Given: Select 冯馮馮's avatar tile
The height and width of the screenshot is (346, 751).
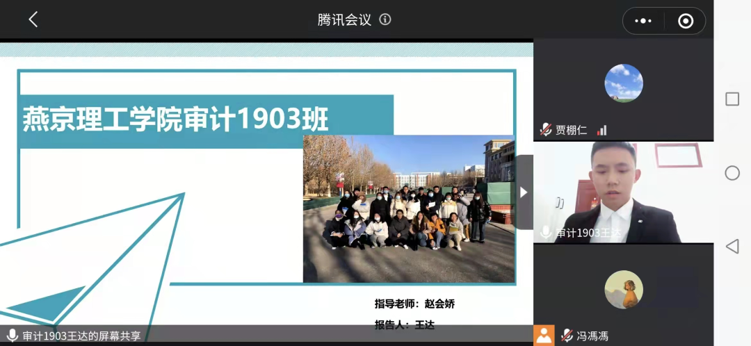Looking at the screenshot, I should (x=624, y=289).
